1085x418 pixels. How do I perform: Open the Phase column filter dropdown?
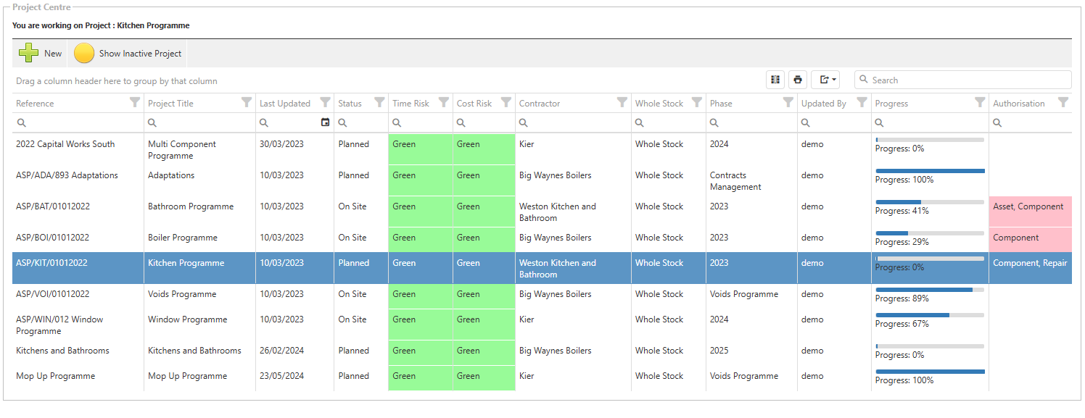click(788, 103)
